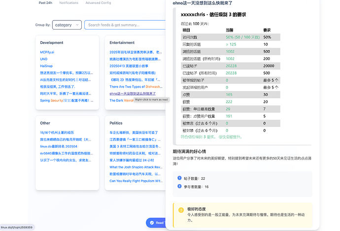Open the 想送男朋友一个摩托车 link

coord(67,73)
